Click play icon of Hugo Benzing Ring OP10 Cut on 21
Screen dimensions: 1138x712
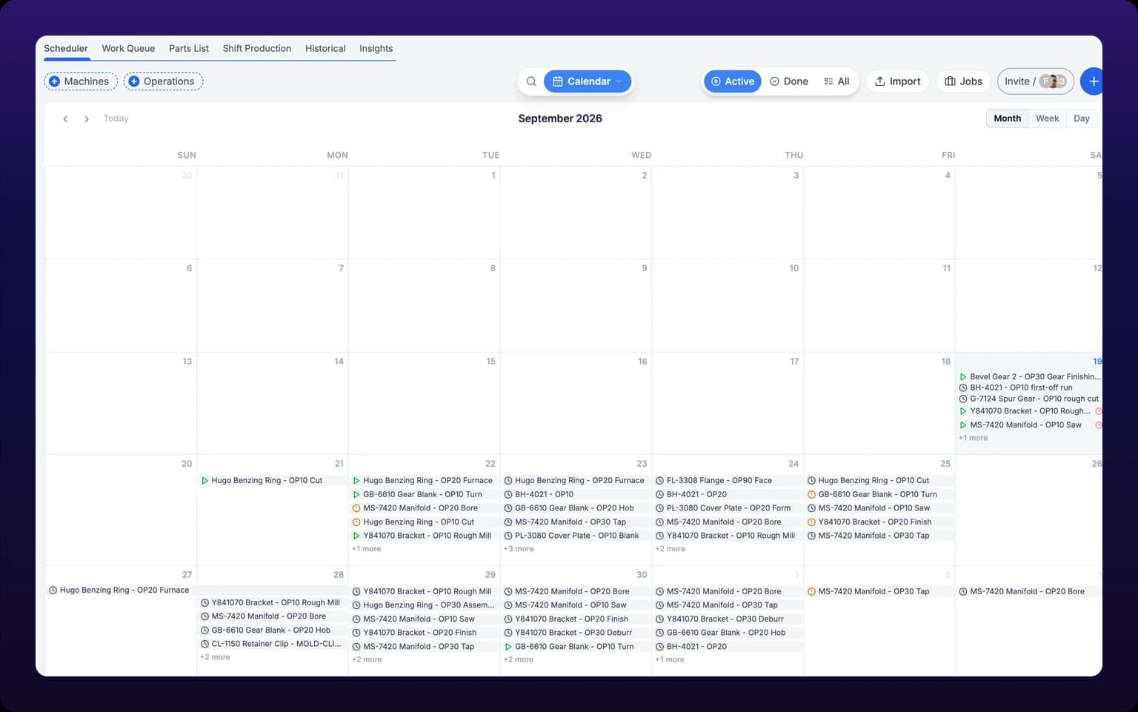204,481
